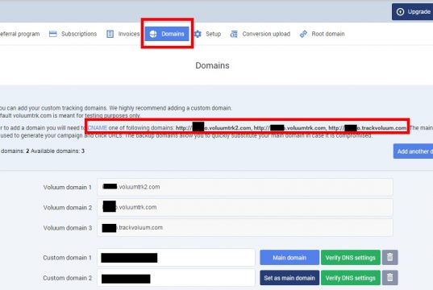Open the Subscriptions tab
Image resolution: width=433 pixels, height=290 pixels.
[73, 34]
